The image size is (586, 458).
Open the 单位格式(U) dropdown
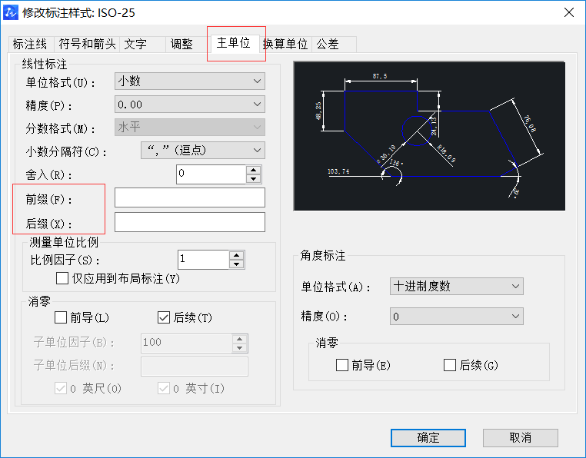pos(189,81)
